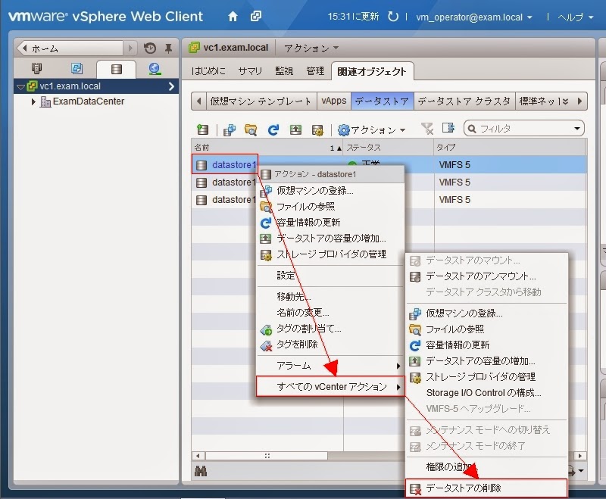The image size is (606, 499).
Task: Choose タグを削除 in the context menu
Action: (331, 345)
